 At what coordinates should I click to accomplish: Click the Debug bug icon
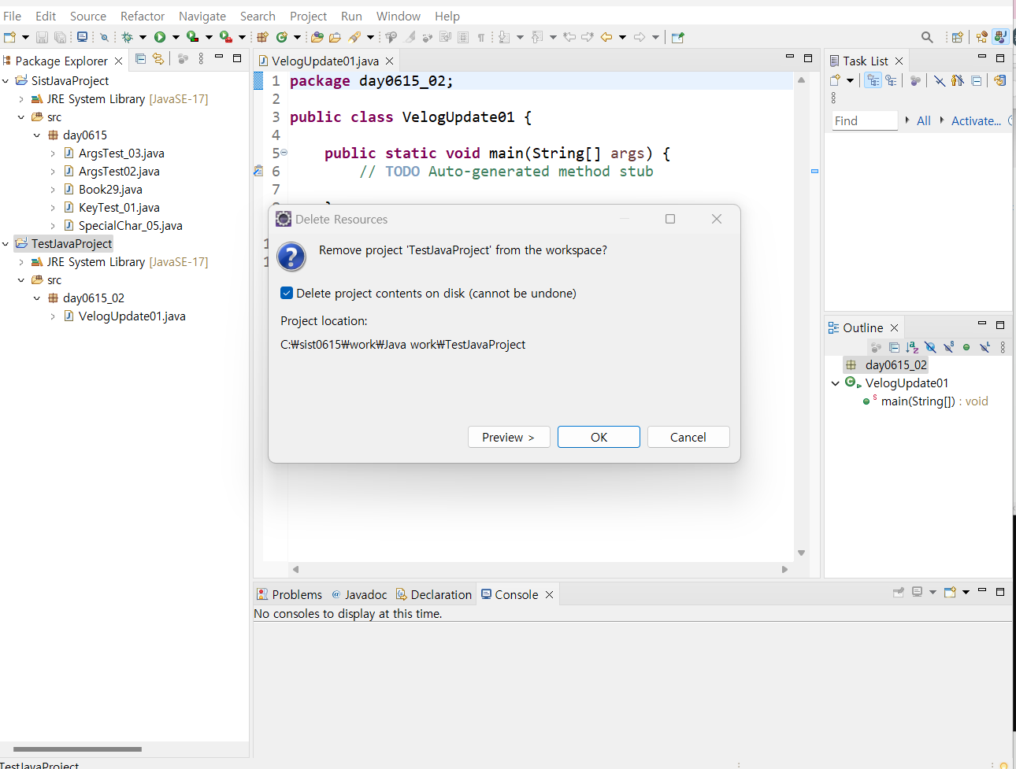[127, 37]
